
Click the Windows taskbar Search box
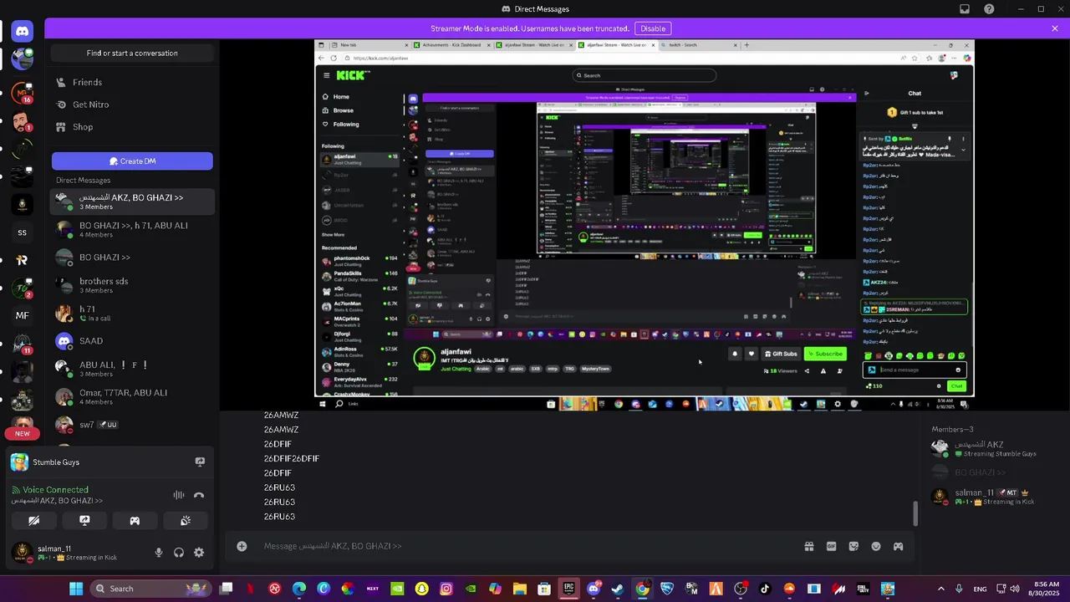click(150, 589)
